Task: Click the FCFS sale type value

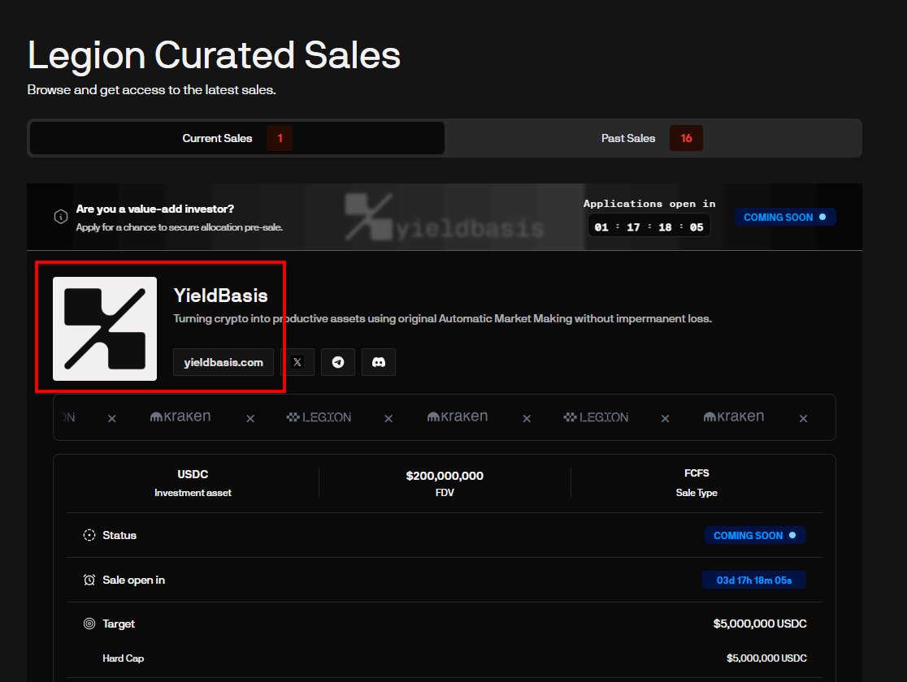Action: [697, 473]
